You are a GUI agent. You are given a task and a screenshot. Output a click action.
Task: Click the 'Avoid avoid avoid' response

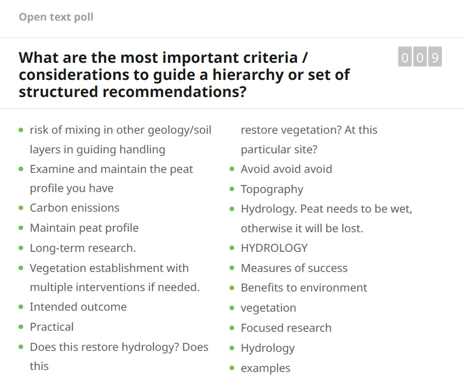[286, 169]
